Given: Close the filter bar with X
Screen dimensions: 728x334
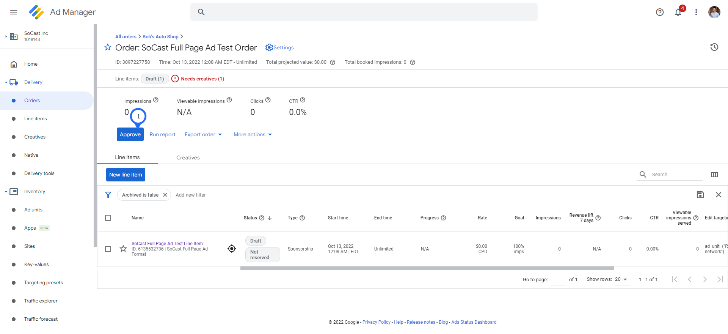Looking at the screenshot, I should pyautogui.click(x=719, y=195).
